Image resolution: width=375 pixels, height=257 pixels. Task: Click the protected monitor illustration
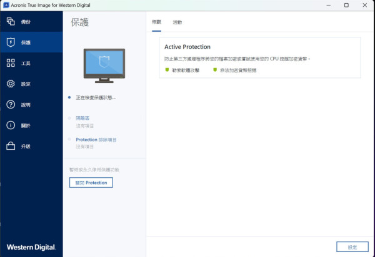tap(104, 65)
